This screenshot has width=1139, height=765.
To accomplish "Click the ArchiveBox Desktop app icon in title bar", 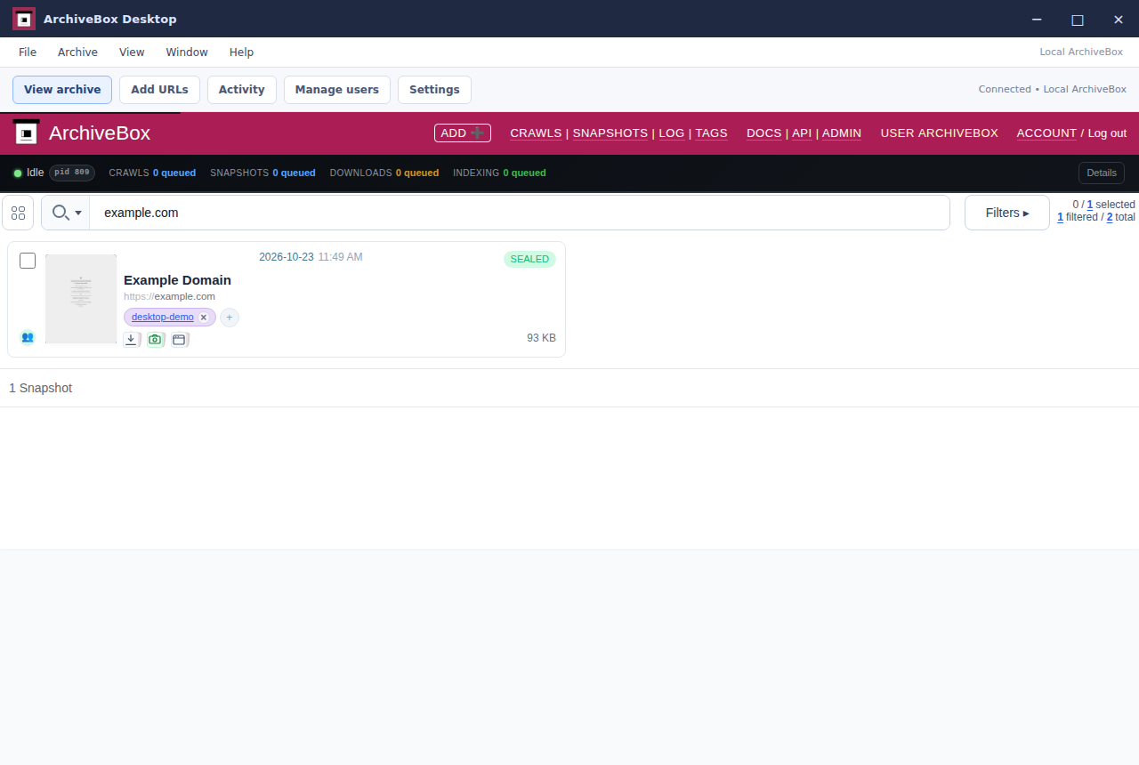I will click(x=24, y=19).
